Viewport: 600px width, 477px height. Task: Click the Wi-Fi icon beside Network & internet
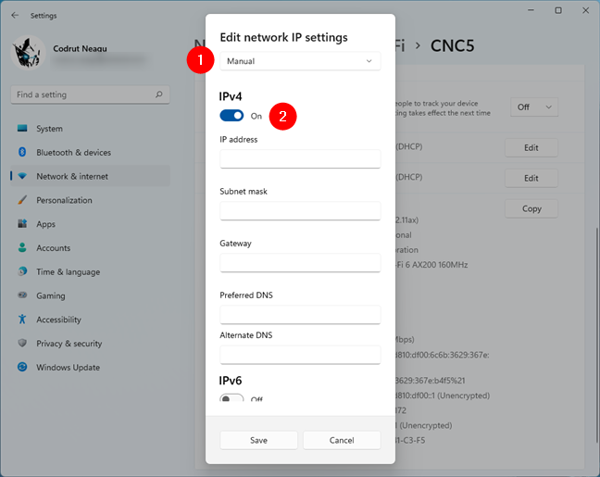click(22, 176)
